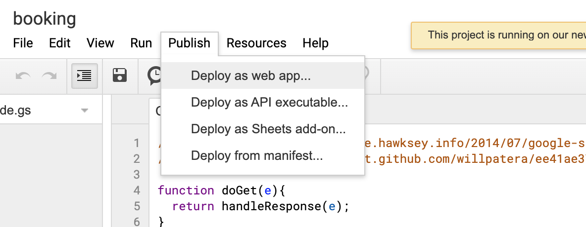Choose Deploy from manifest
This screenshot has height=227, width=586.
click(257, 156)
